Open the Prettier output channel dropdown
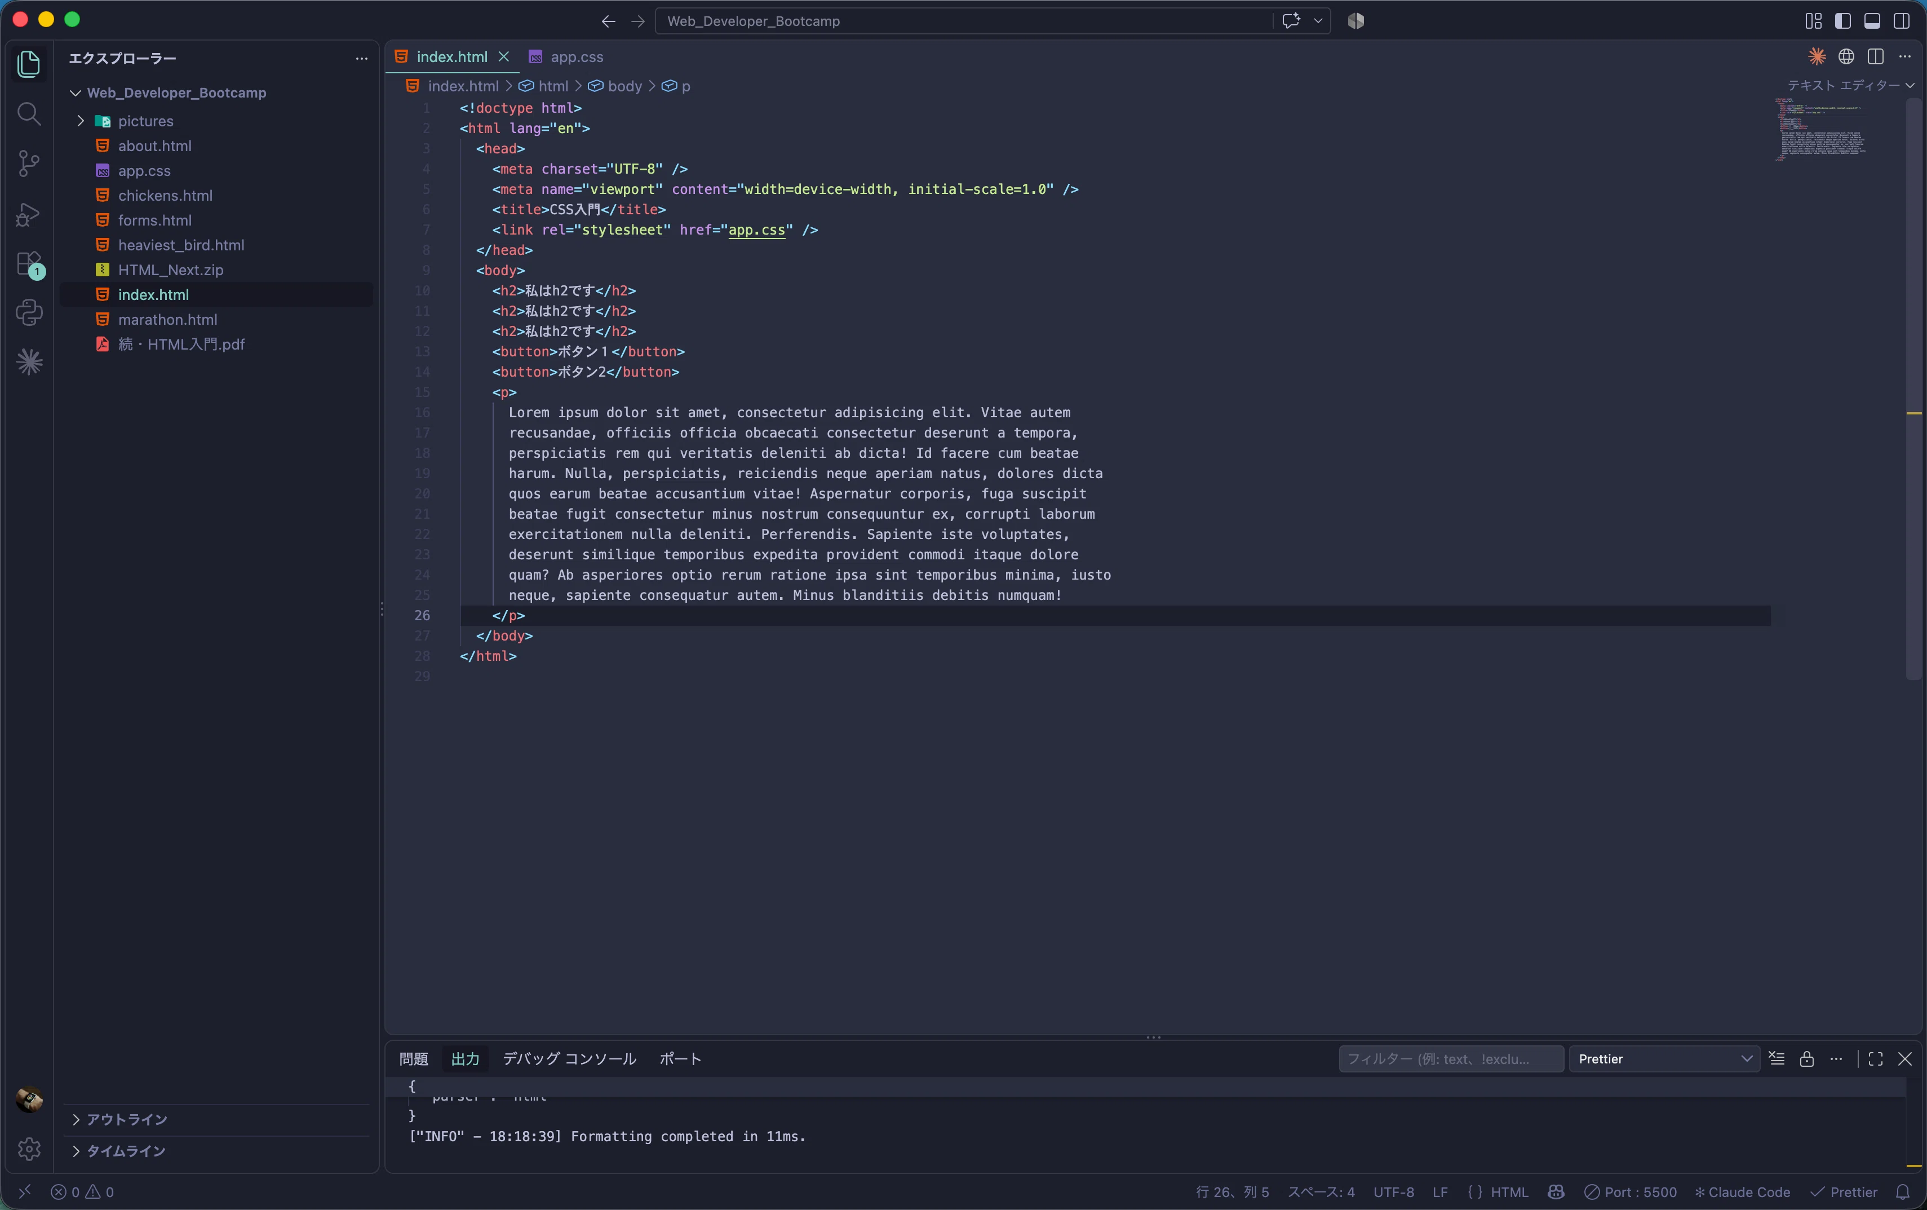The height and width of the screenshot is (1210, 1927). tap(1664, 1058)
